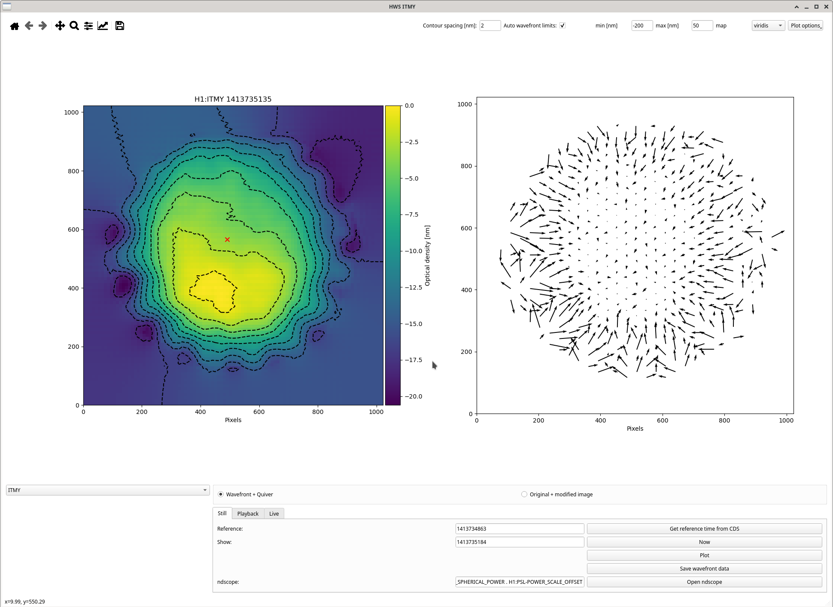This screenshot has width=833, height=607.
Task: Activate the Pan tool
Action: [60, 26]
